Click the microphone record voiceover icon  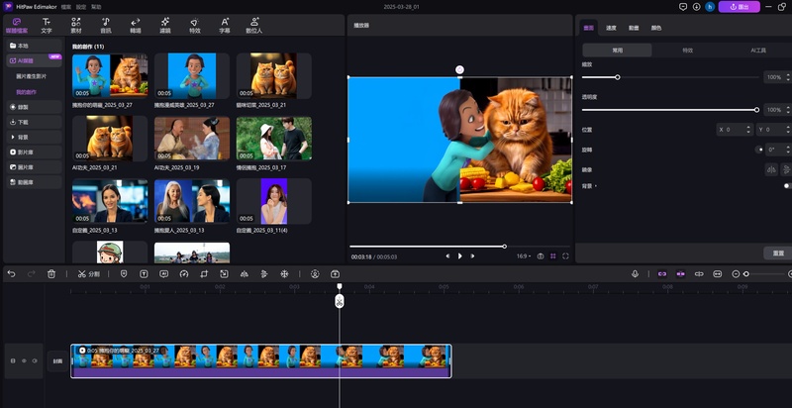click(636, 273)
